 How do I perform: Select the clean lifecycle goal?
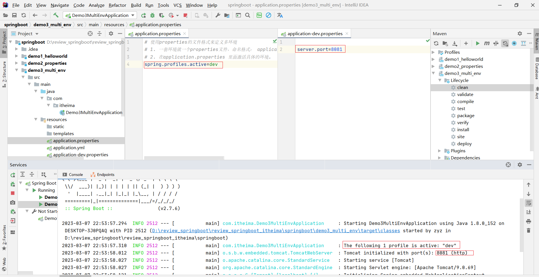462,88
